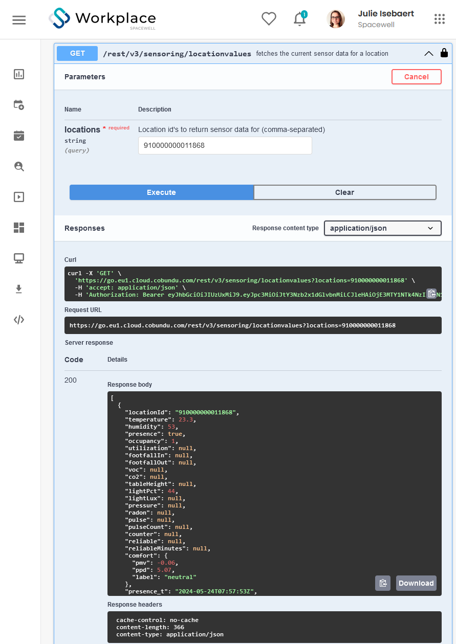The width and height of the screenshot is (456, 644).
Task: Open Julie Isebaert's profile avatar
Action: click(336, 19)
